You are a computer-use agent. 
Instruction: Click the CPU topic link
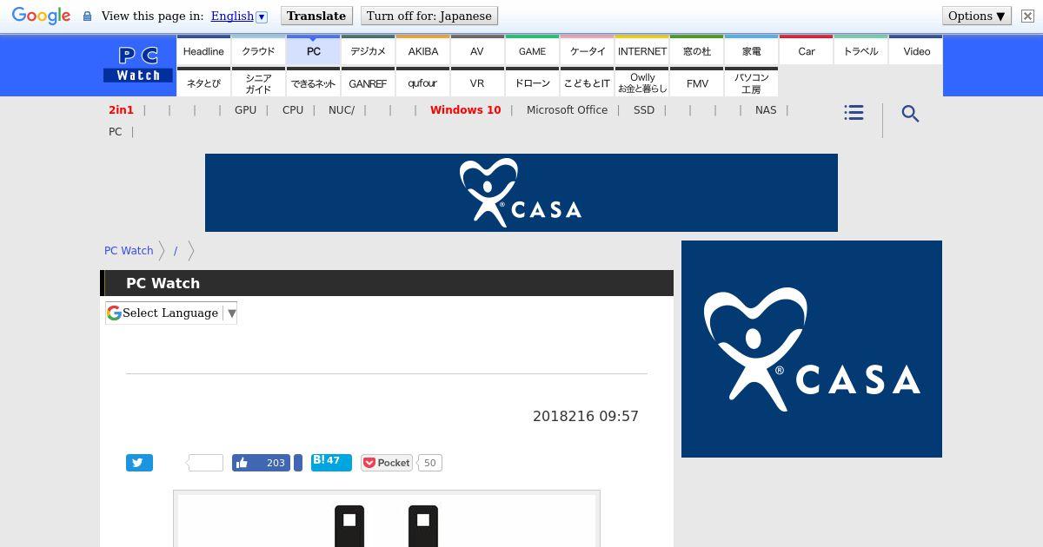point(293,110)
